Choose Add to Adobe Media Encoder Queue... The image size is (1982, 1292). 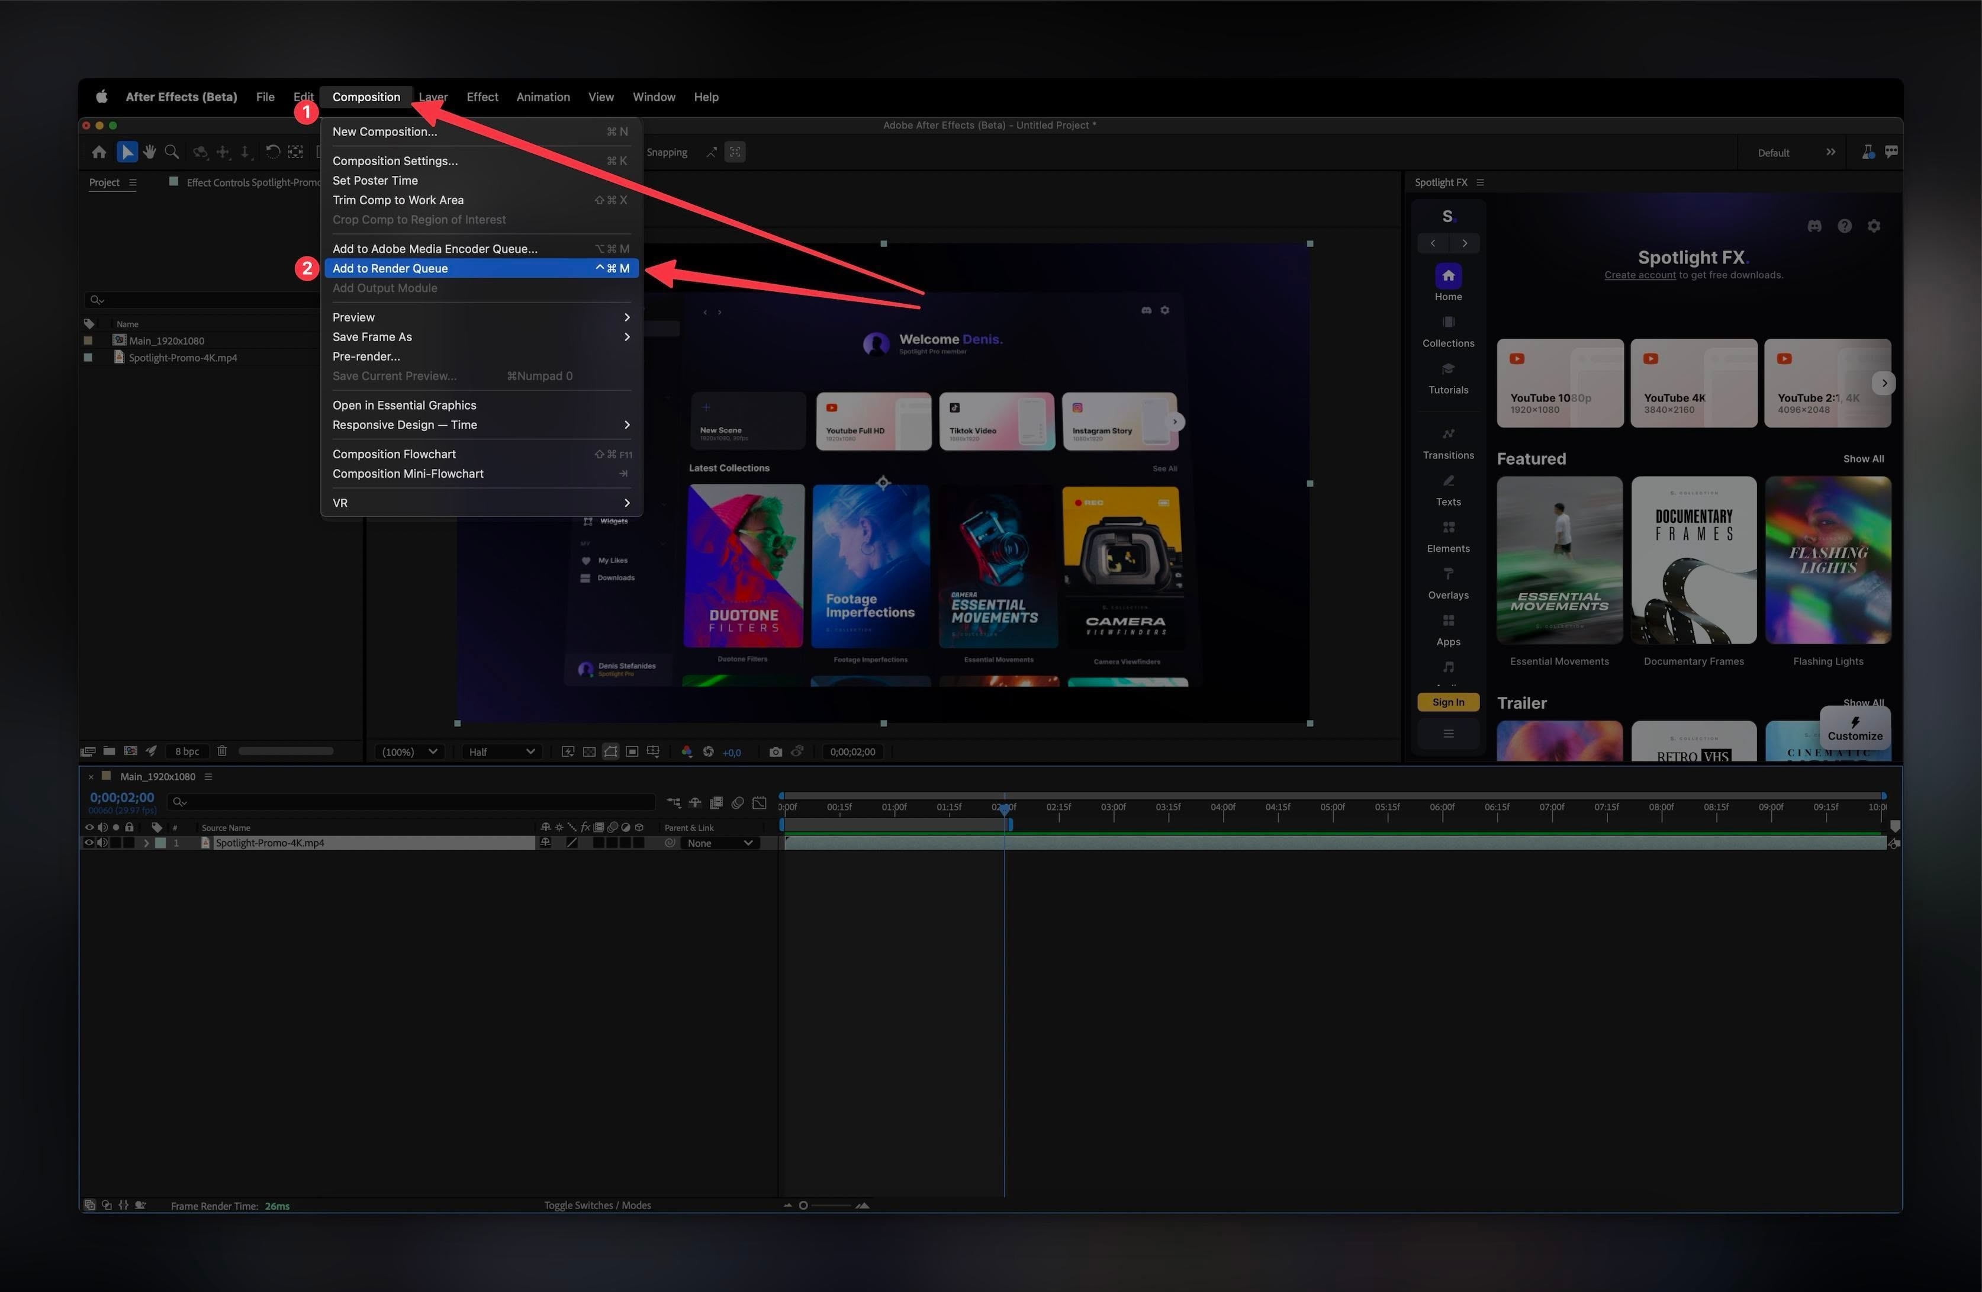pyautogui.click(x=481, y=248)
